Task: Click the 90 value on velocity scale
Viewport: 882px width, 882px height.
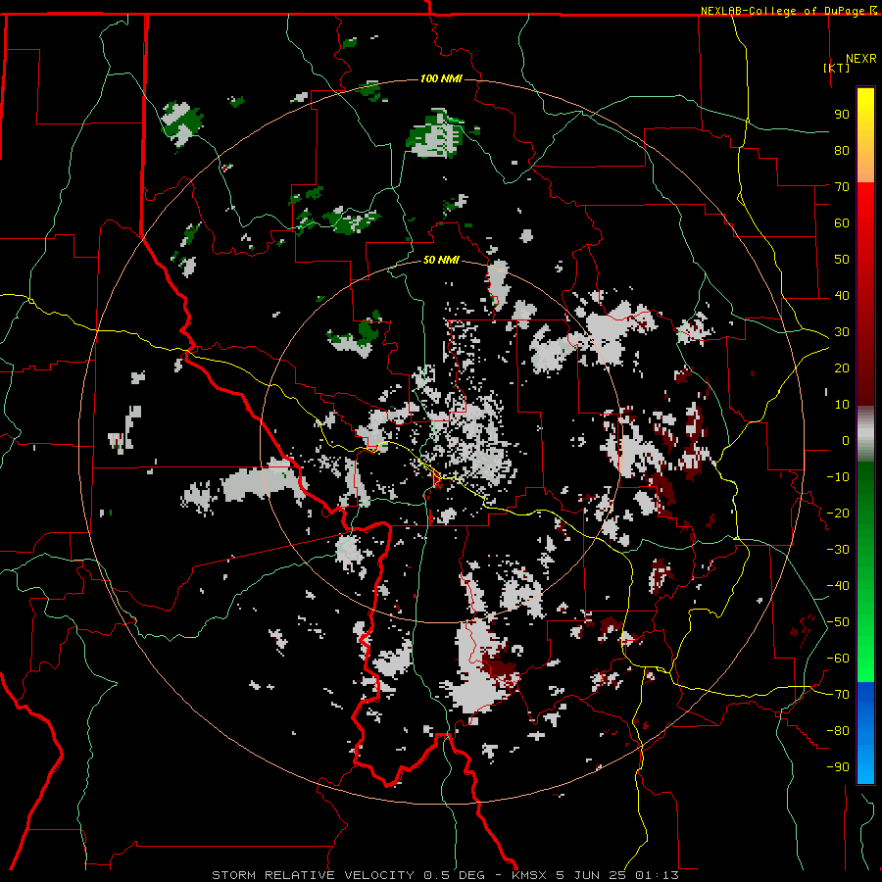Action: pos(842,115)
